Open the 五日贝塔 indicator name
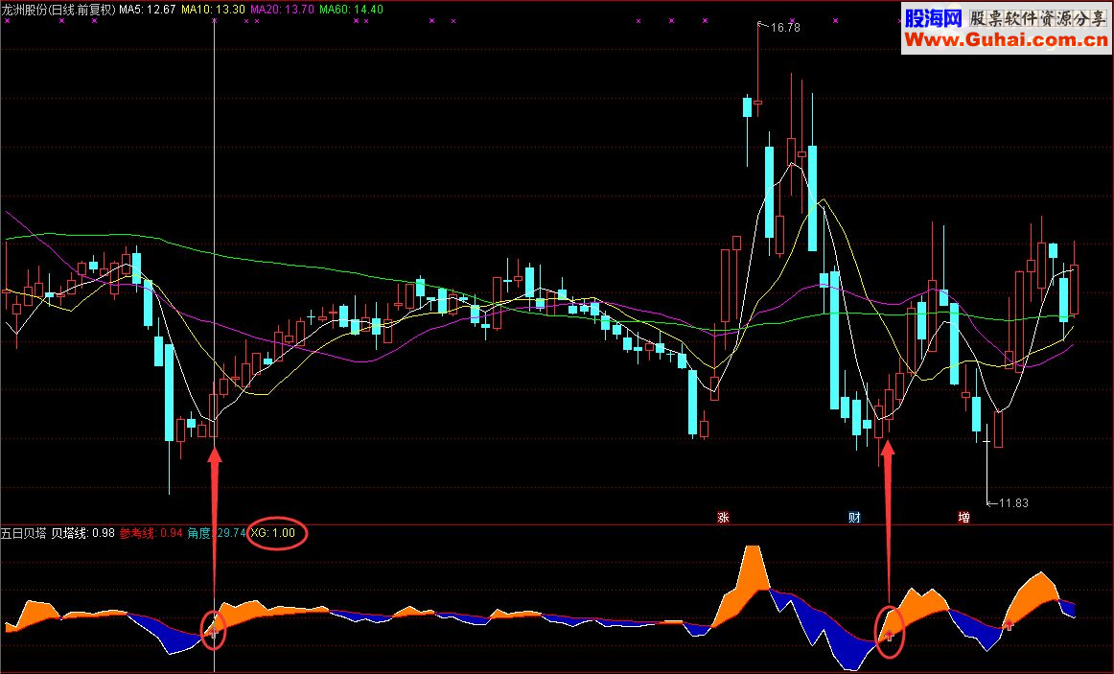The image size is (1114, 674). point(23,533)
